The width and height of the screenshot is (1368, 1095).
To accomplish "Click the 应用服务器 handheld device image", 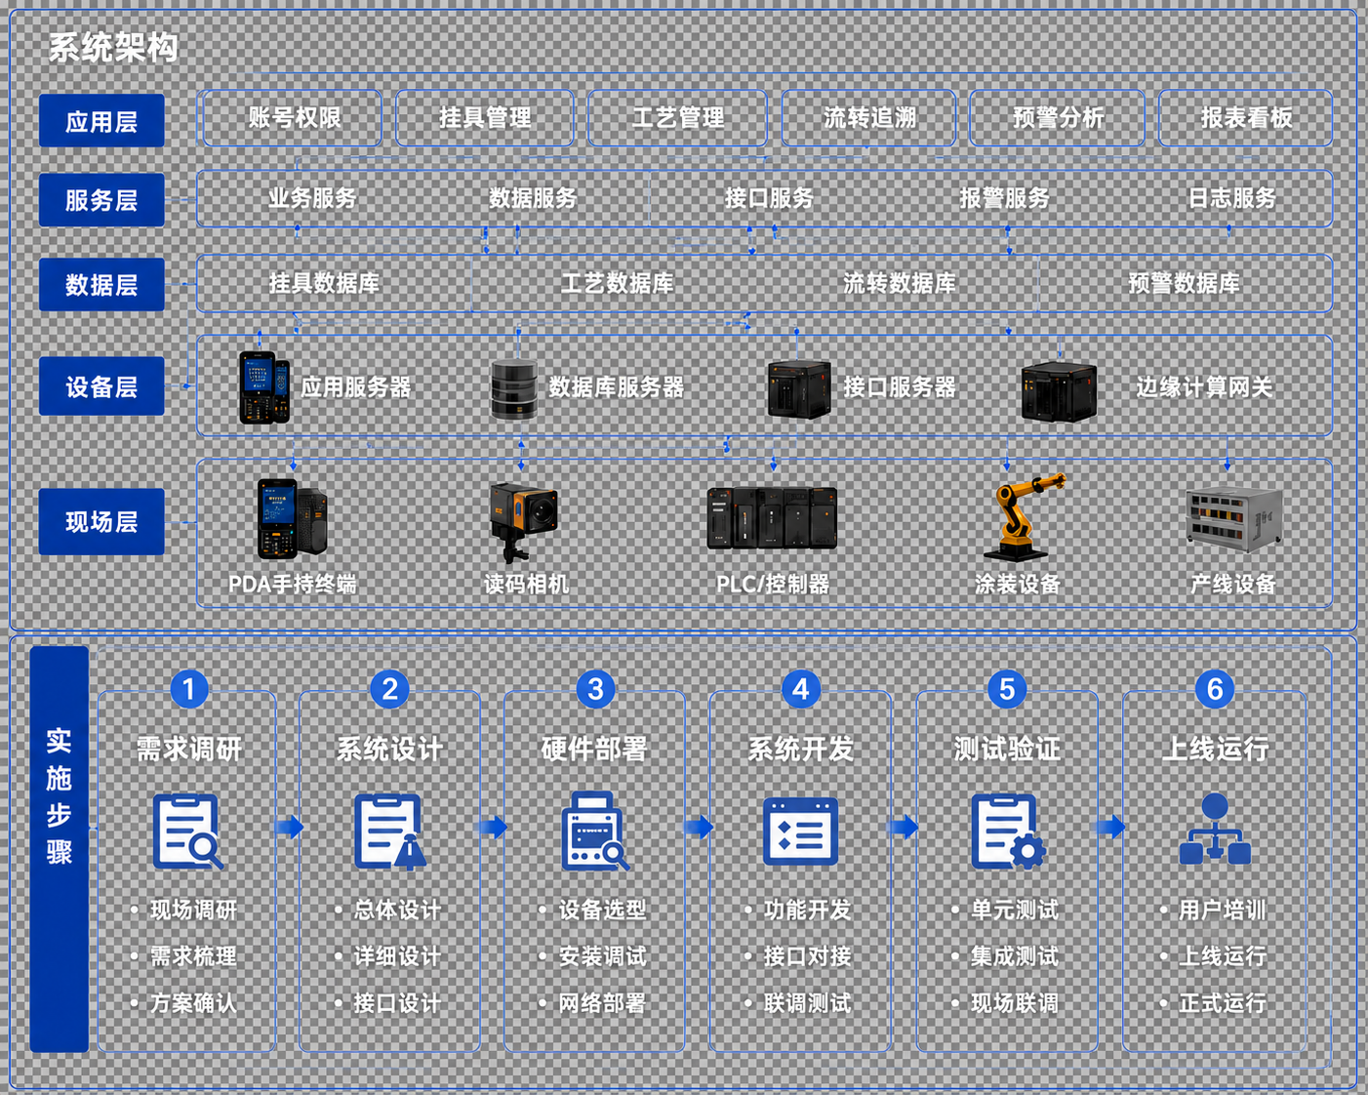I will [264, 387].
